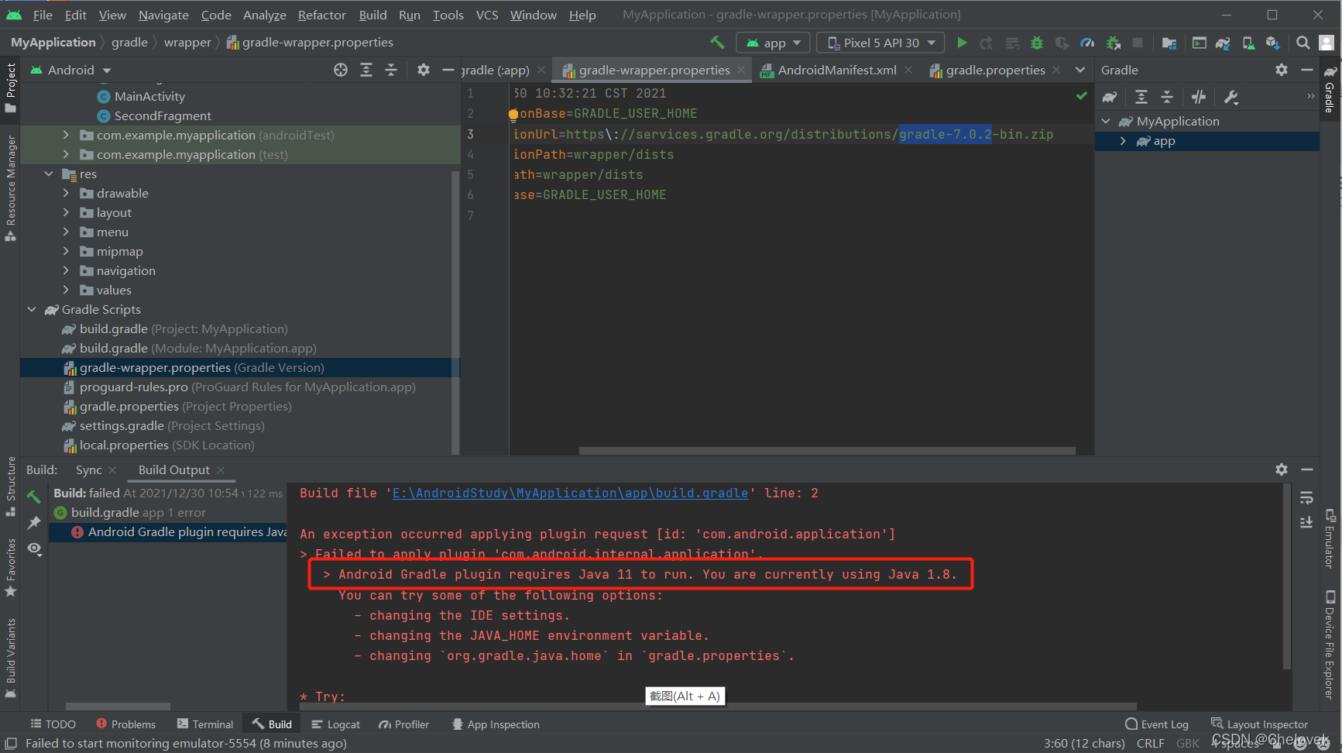This screenshot has width=1342, height=753.
Task: Click Attach Debugger to Android Process icon
Action: tap(1113, 43)
